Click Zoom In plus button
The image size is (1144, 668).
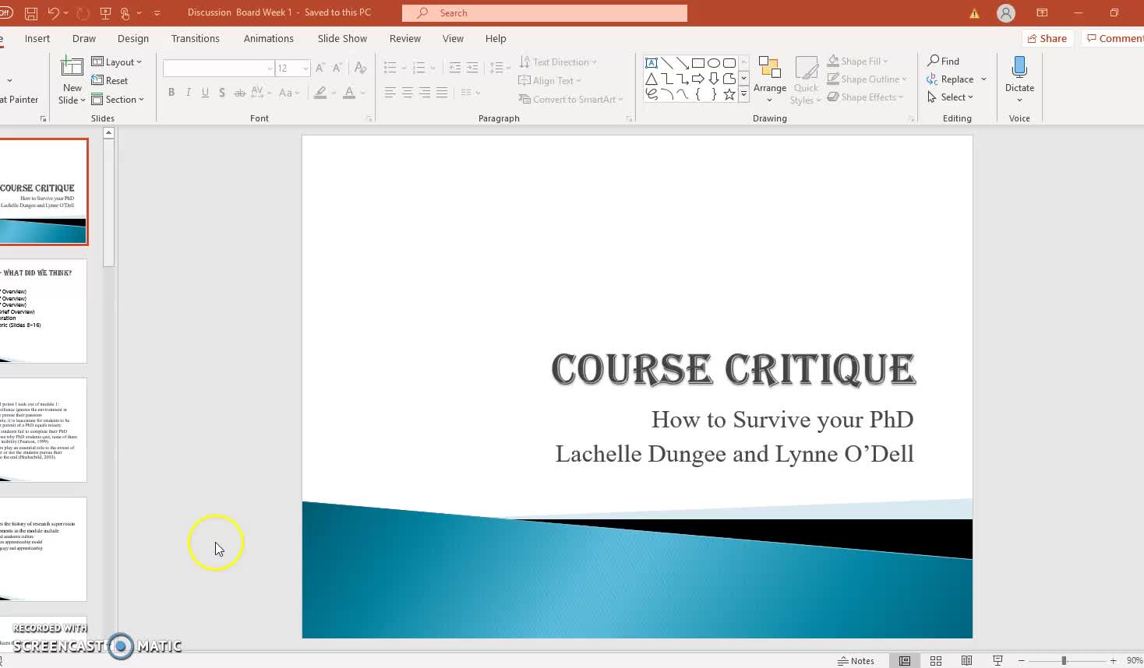(1113, 660)
